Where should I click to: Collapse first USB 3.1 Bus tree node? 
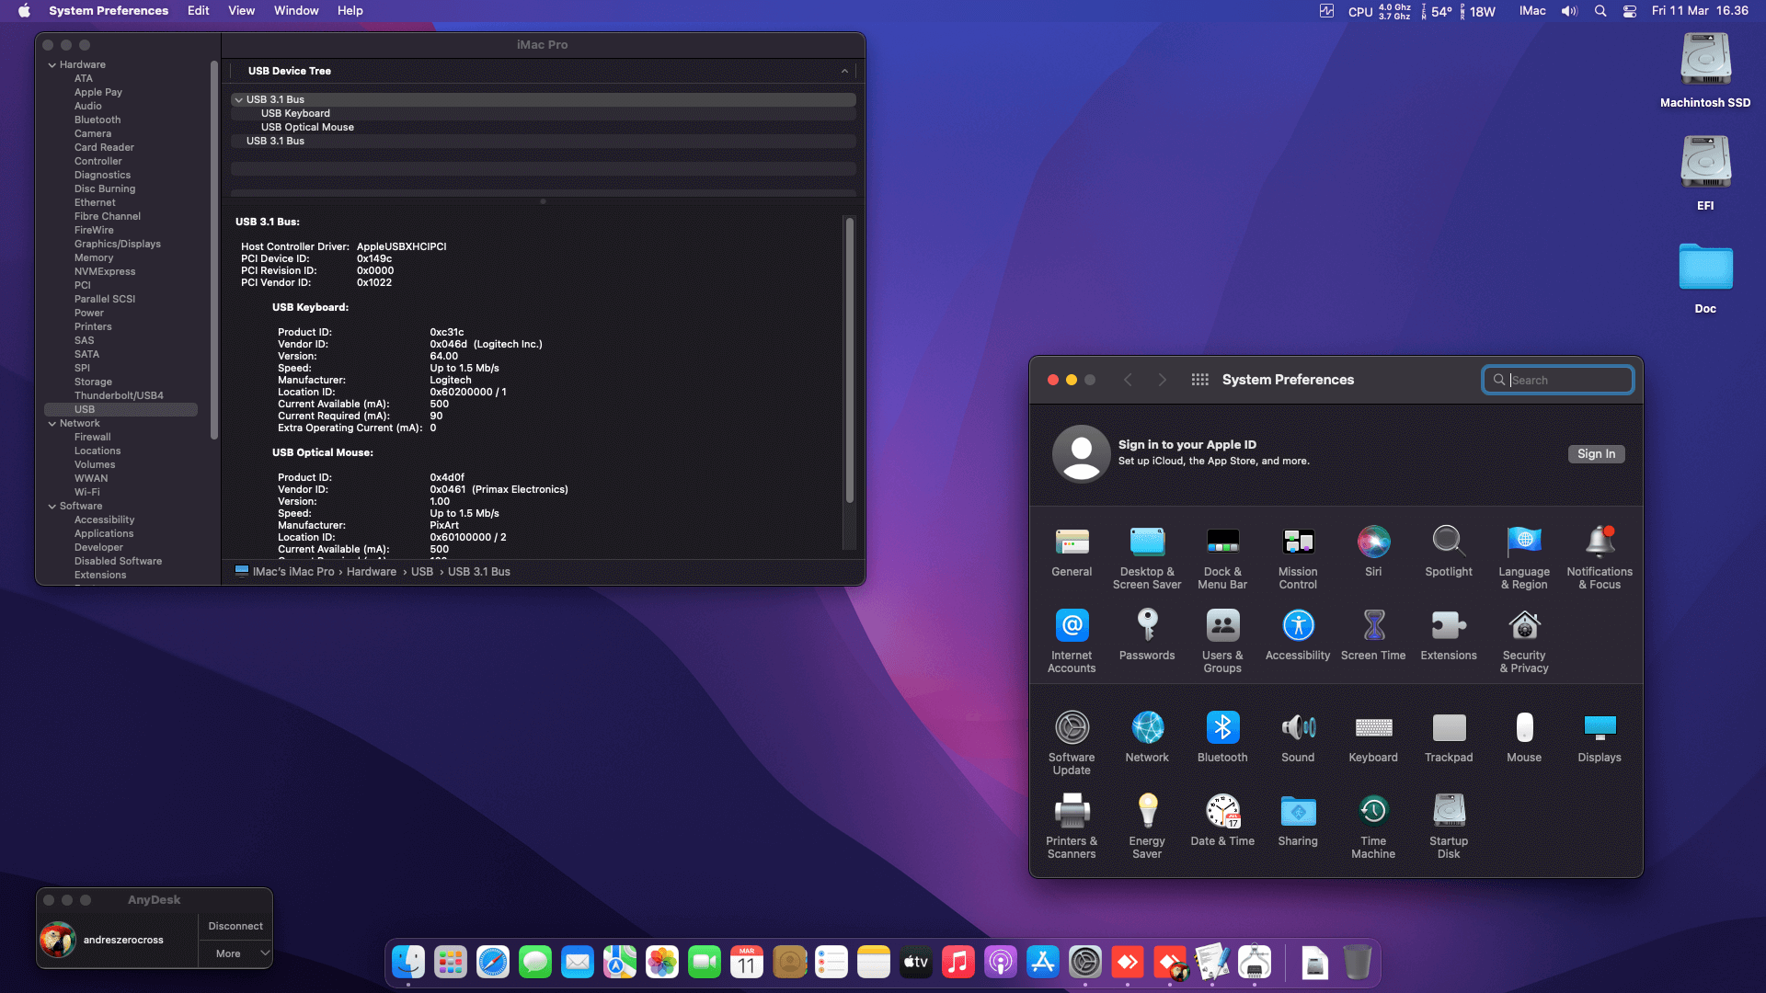point(238,99)
